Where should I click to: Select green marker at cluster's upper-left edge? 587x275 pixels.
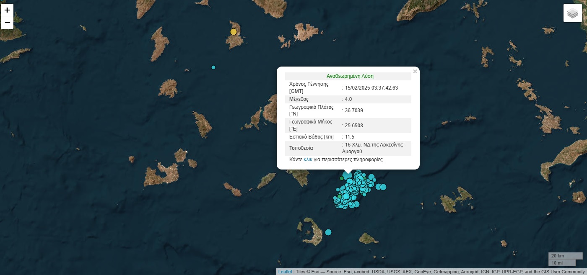click(x=342, y=178)
